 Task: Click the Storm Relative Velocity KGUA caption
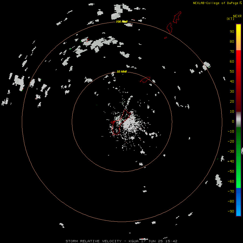tap(121, 241)
